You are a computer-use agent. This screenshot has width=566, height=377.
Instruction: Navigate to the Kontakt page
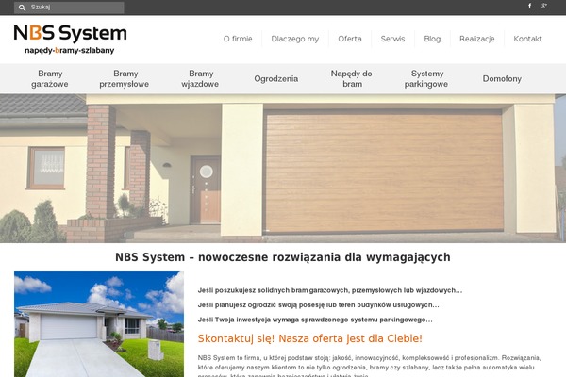click(x=527, y=39)
